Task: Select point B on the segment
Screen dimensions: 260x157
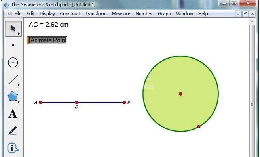Action: (x=124, y=103)
